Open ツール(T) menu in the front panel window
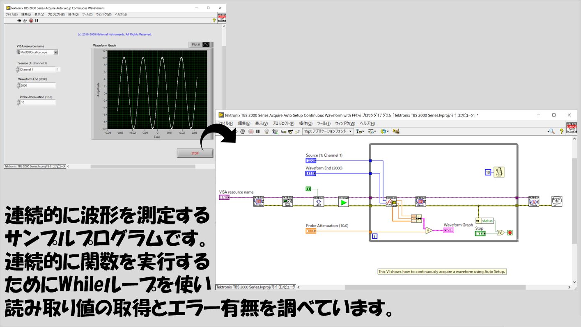The image size is (581, 327). tap(87, 14)
